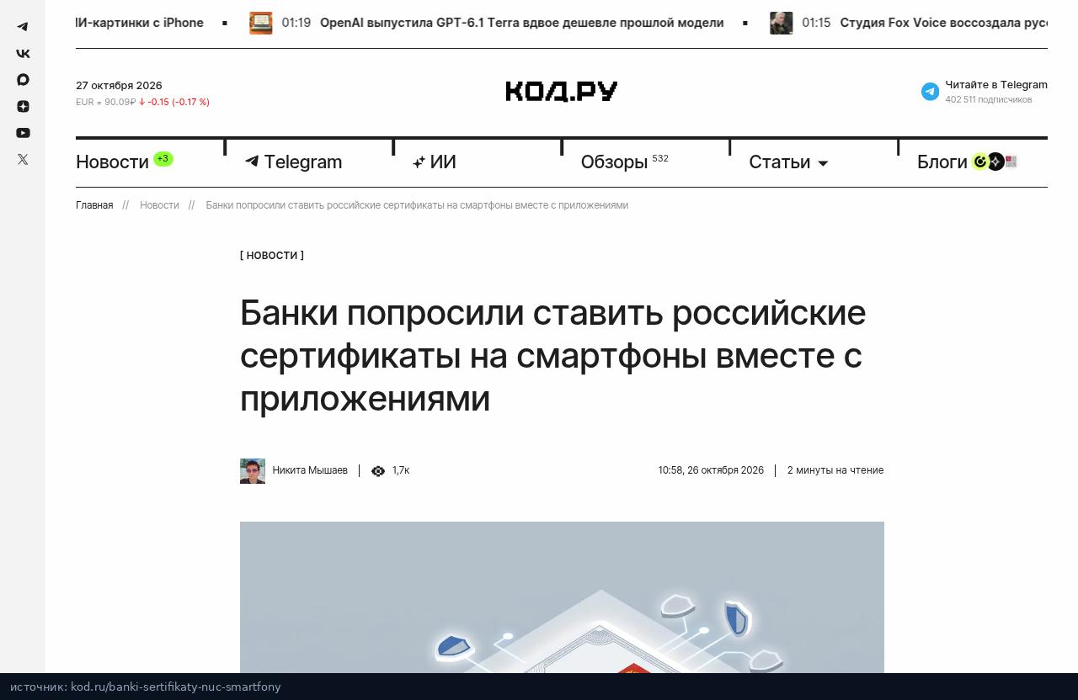Open the Telegram item in main navigation
Viewport: 1078px width, 700px height.
tap(302, 162)
